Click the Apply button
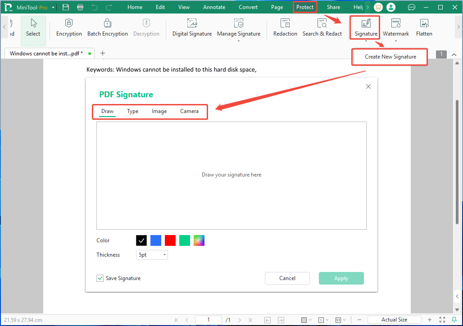 point(341,278)
